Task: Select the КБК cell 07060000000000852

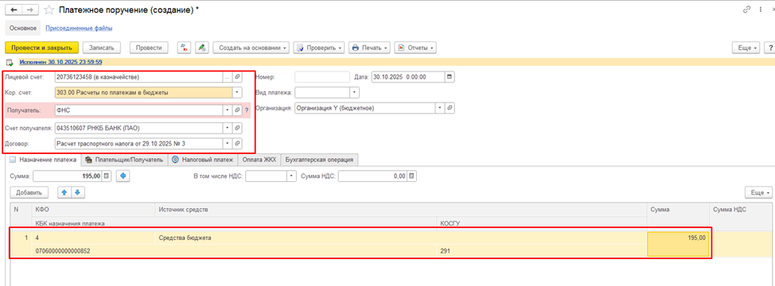Action: point(235,251)
